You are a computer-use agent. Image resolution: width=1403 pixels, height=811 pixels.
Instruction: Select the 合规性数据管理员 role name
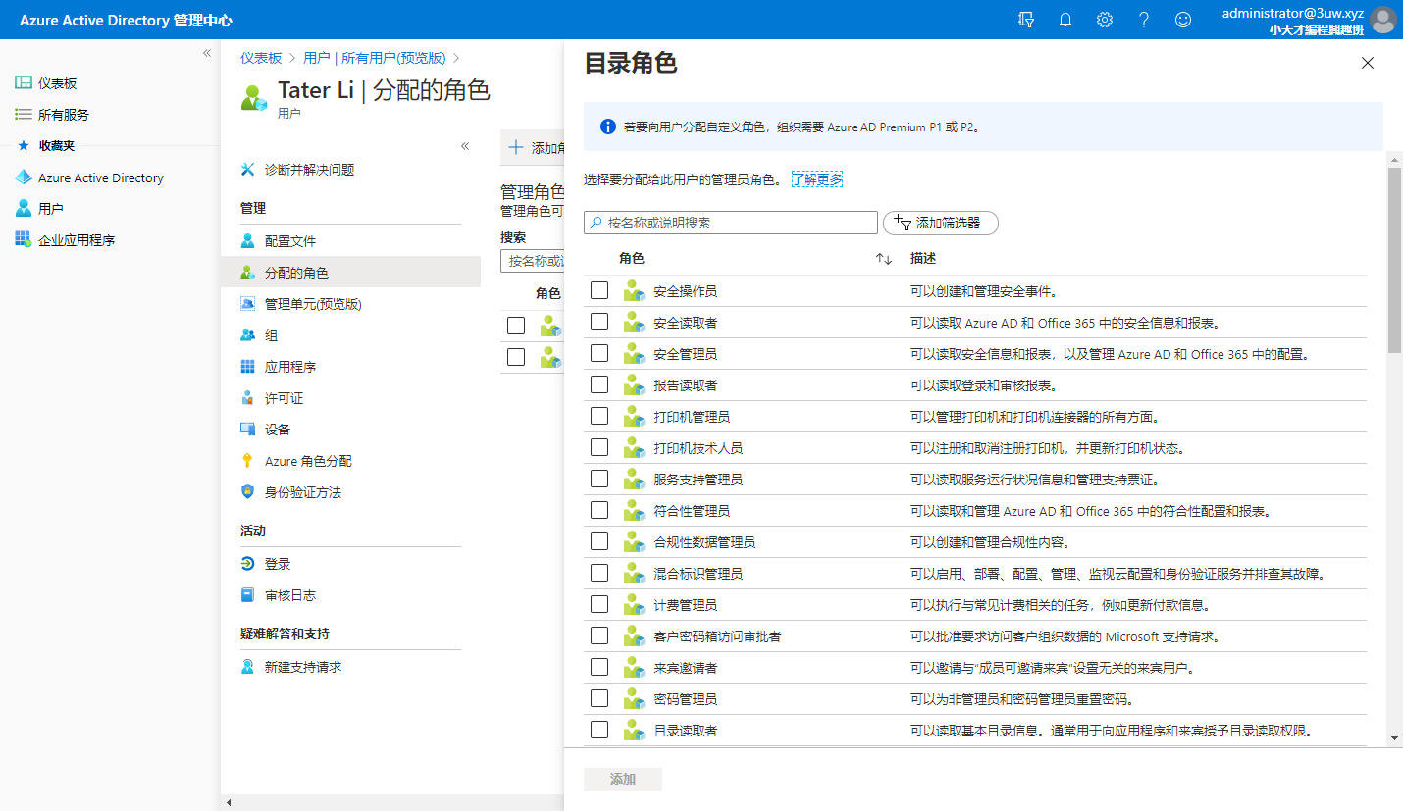[704, 542]
